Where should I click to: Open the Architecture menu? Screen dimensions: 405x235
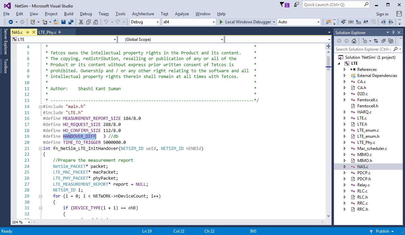pyautogui.click(x=143, y=14)
